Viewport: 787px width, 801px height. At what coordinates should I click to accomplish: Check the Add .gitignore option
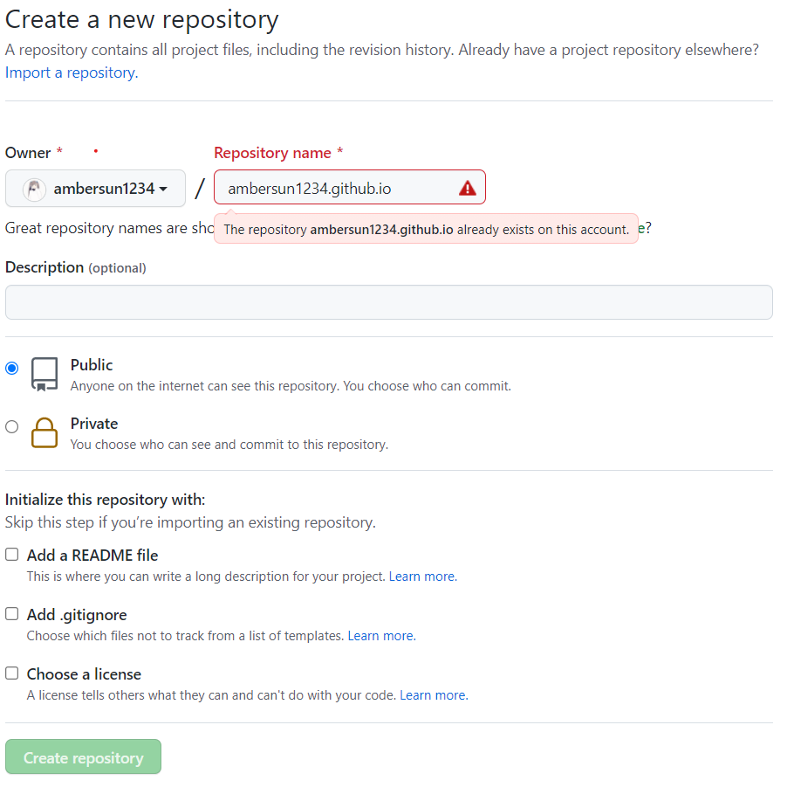pos(11,614)
